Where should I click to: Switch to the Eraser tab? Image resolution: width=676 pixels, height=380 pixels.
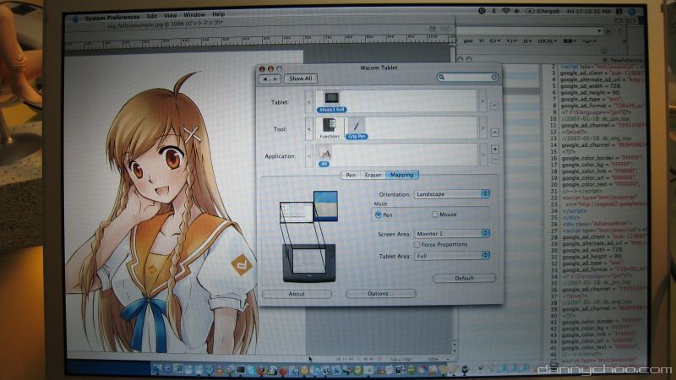click(x=373, y=175)
